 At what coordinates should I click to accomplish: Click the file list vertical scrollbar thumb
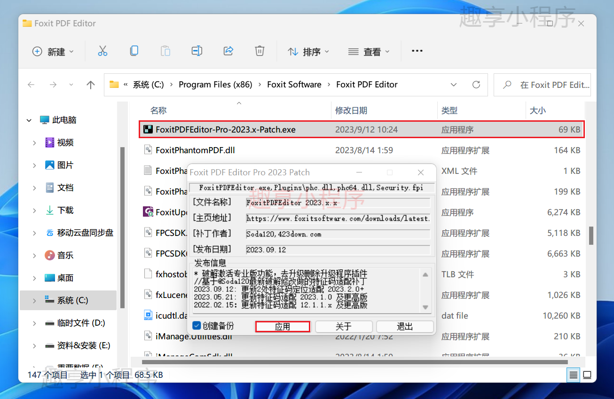tap(591, 235)
